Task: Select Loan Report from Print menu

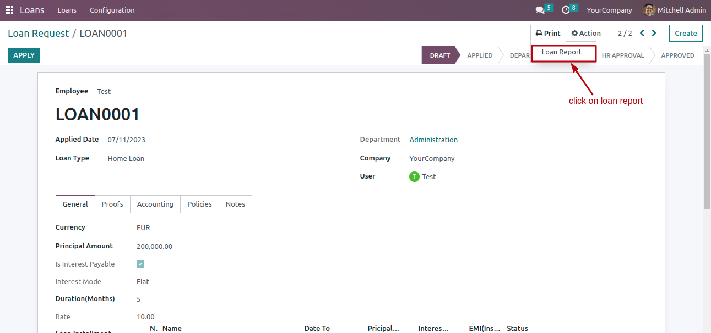Action: pos(562,52)
